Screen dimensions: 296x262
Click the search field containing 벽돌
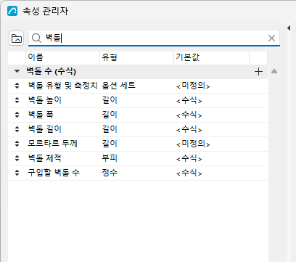coord(154,38)
